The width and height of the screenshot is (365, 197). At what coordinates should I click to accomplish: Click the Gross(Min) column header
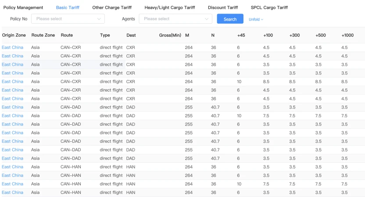(x=170, y=35)
